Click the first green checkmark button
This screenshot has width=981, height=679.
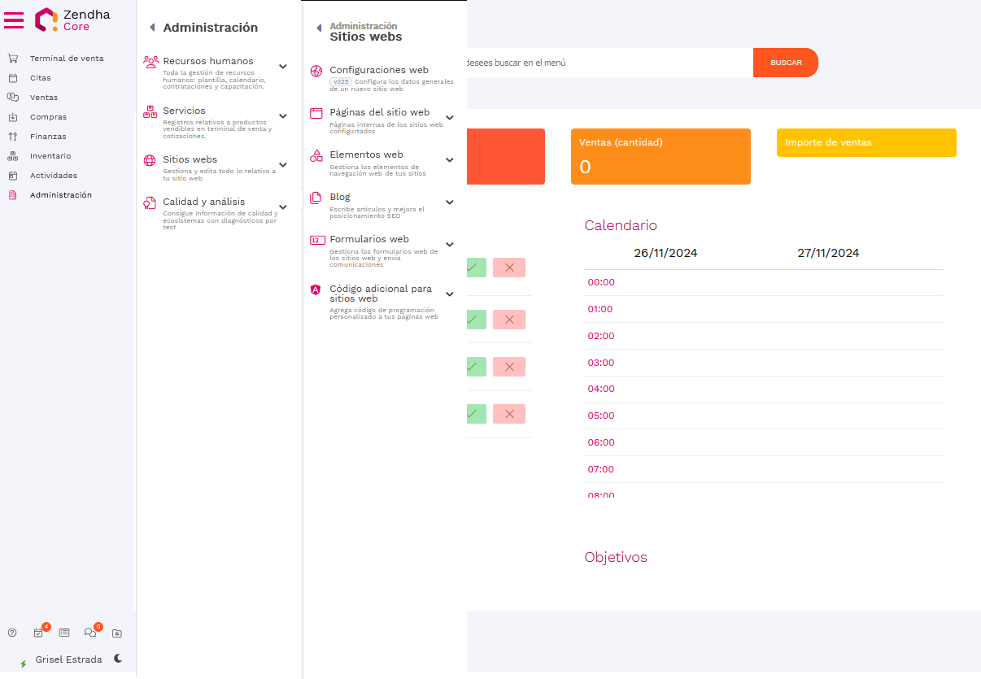coord(476,268)
